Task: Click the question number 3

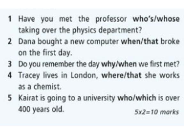Action: (10, 64)
